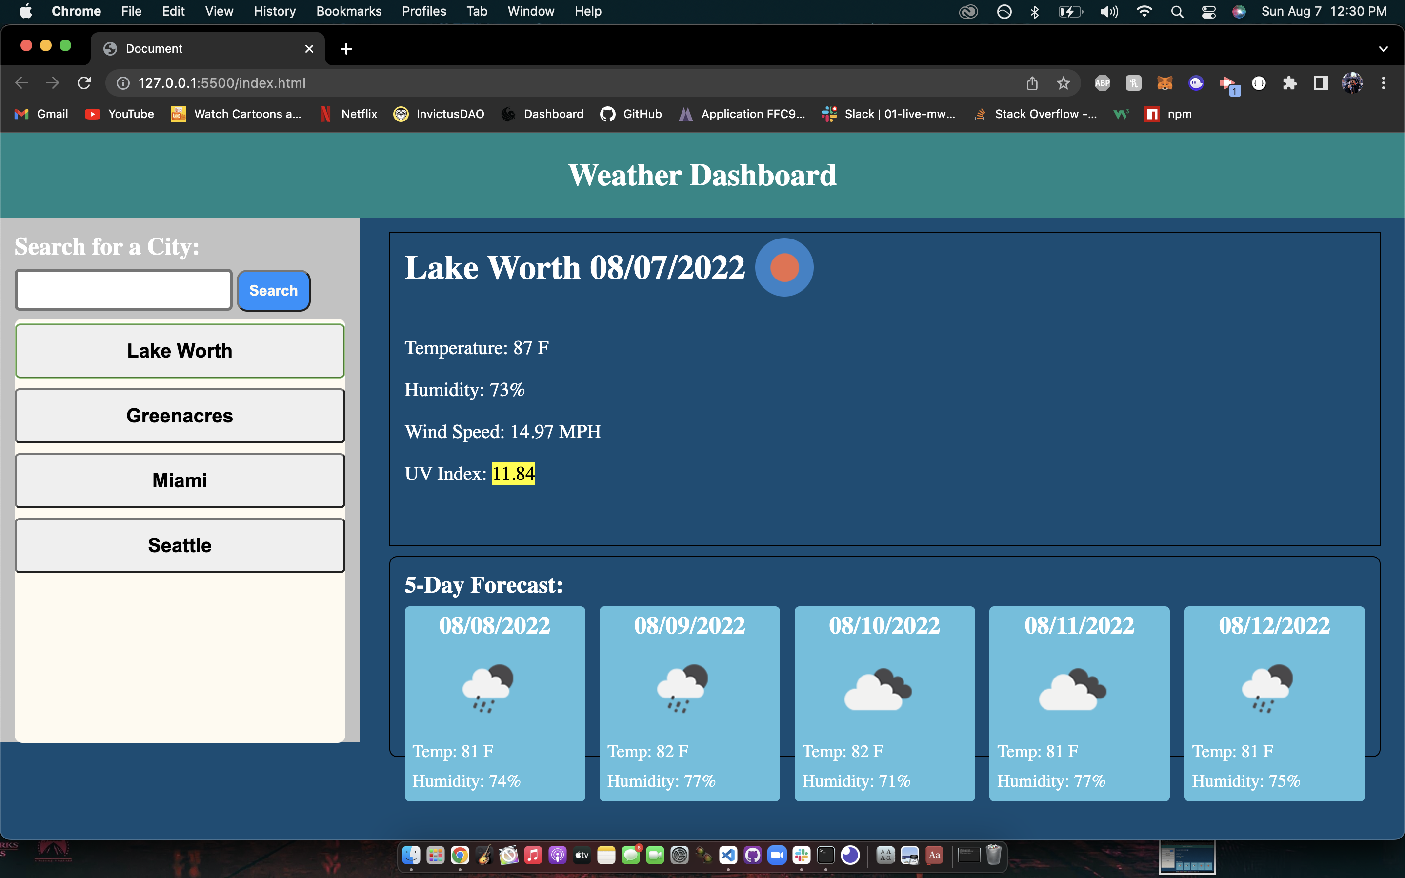This screenshot has height=878, width=1405.
Task: Open the Chrome three-dot menu
Action: pos(1384,83)
